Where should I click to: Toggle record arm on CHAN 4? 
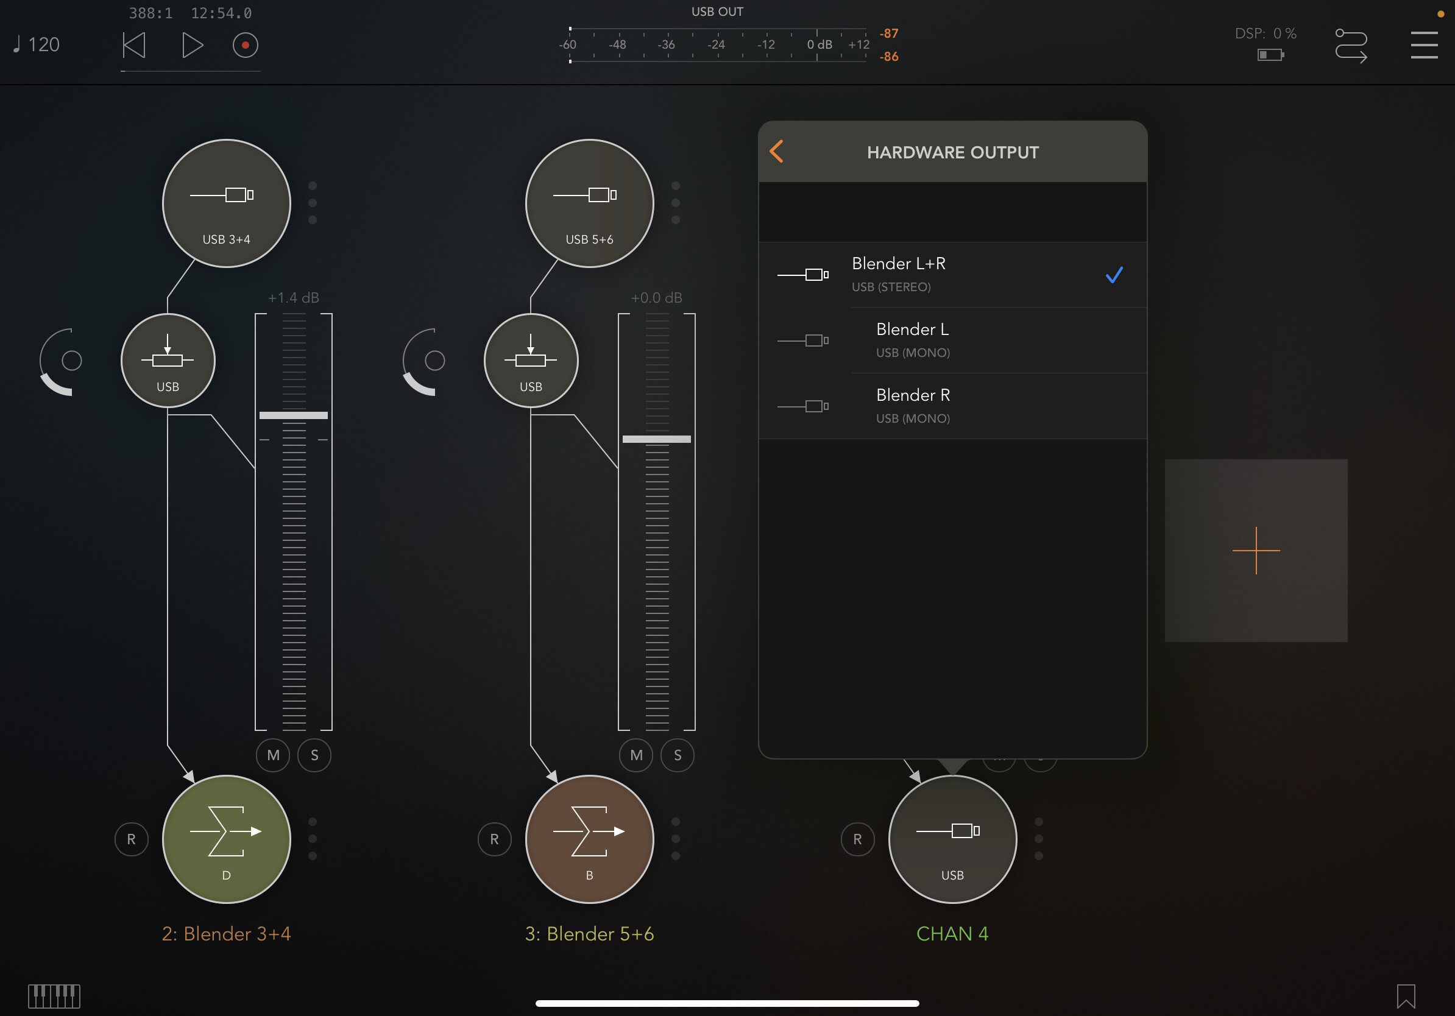point(857,839)
